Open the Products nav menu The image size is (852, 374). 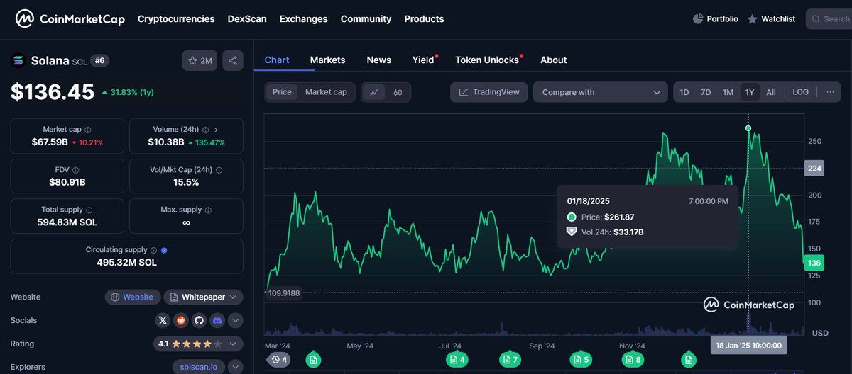click(424, 19)
